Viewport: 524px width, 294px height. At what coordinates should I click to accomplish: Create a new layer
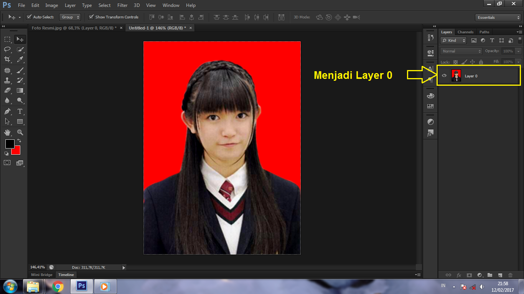coord(500,275)
